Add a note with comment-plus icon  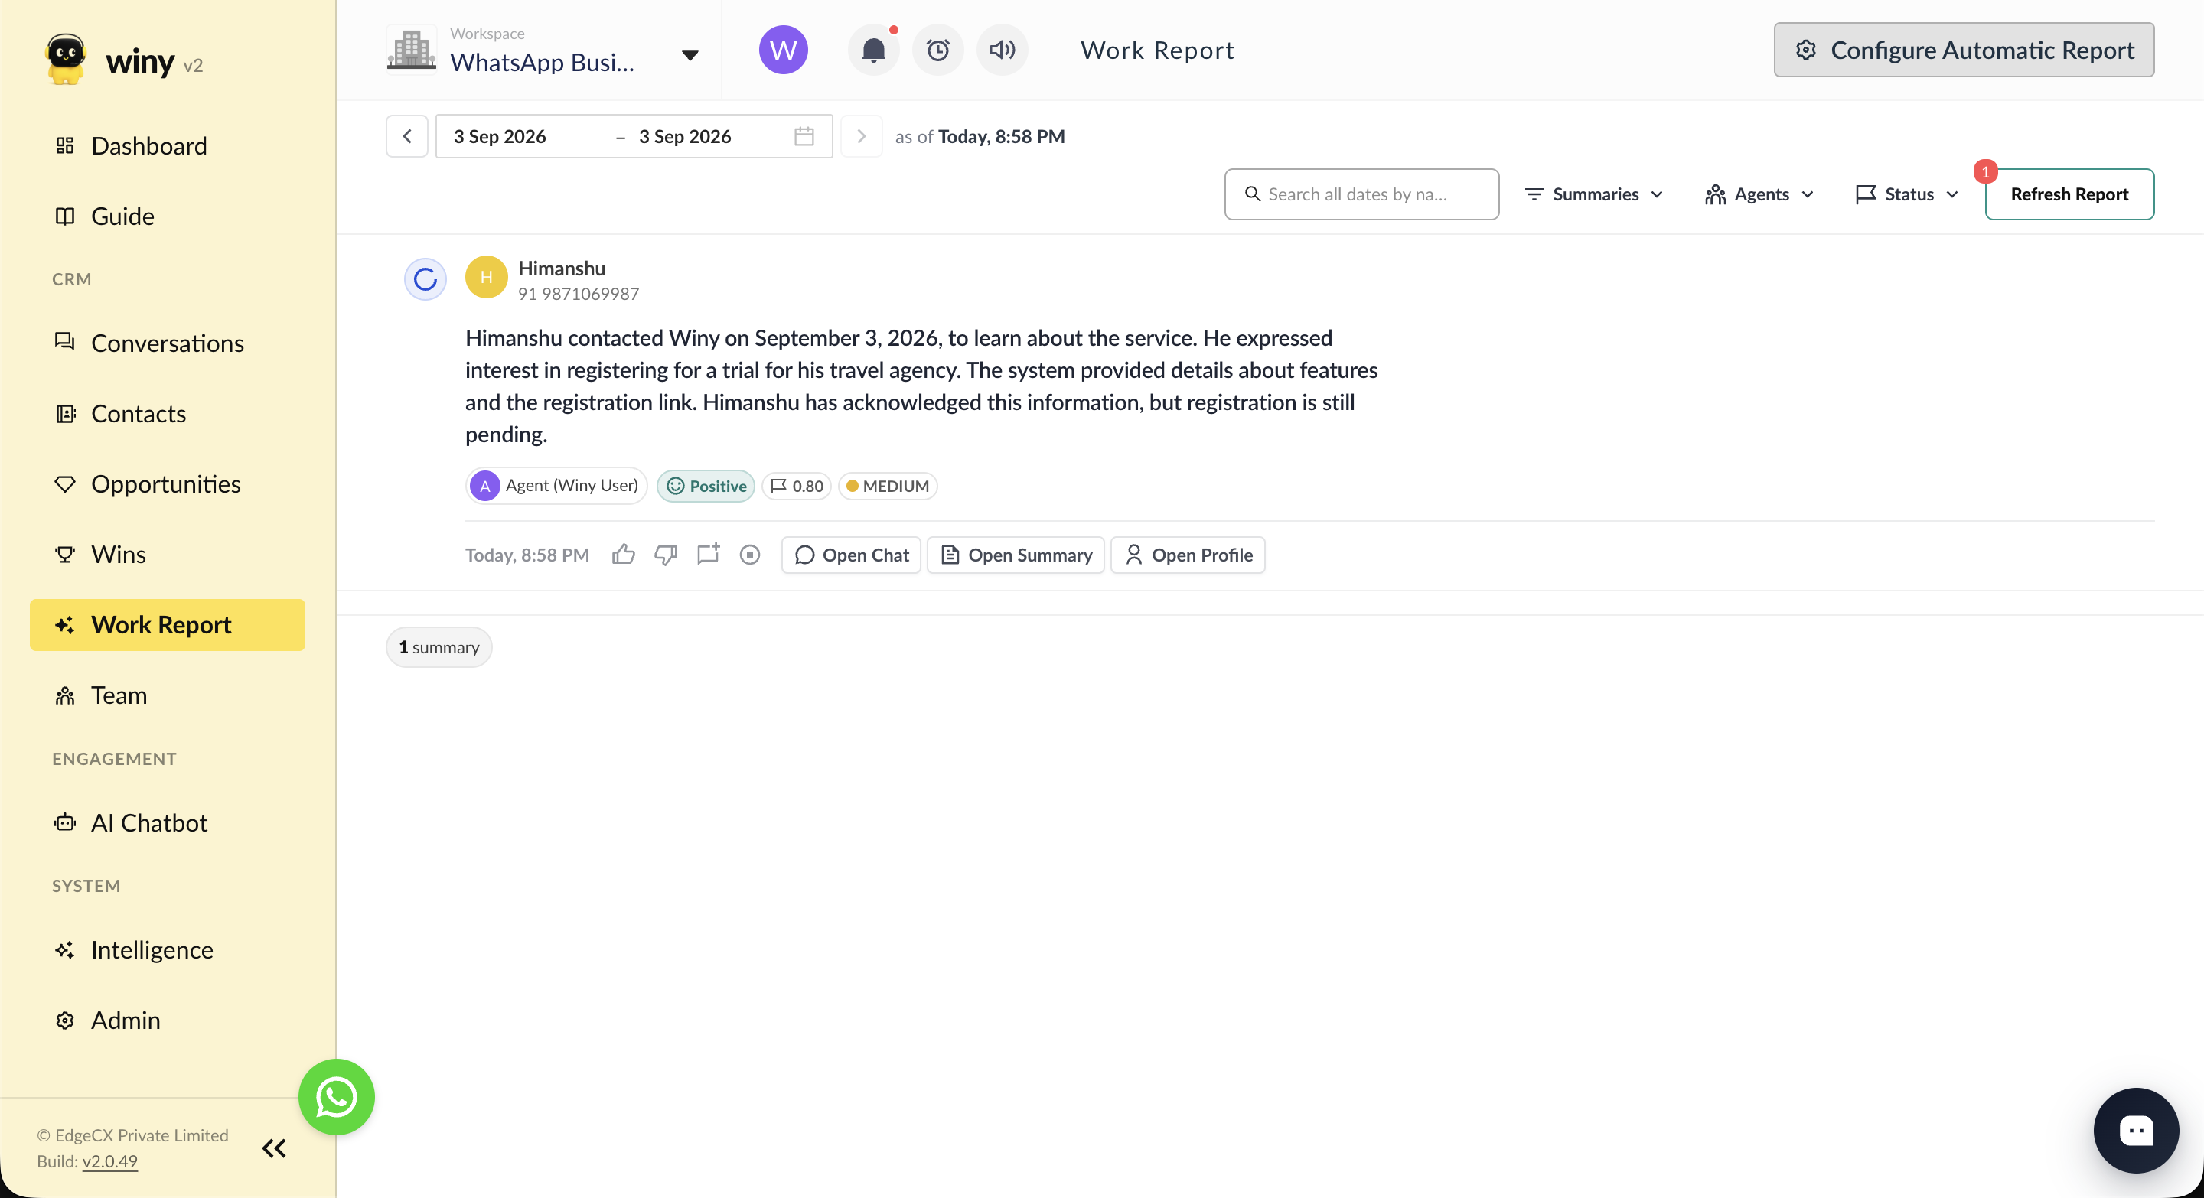709,554
